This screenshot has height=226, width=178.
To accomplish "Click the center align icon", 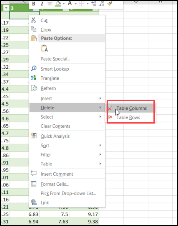I will 50,3.
